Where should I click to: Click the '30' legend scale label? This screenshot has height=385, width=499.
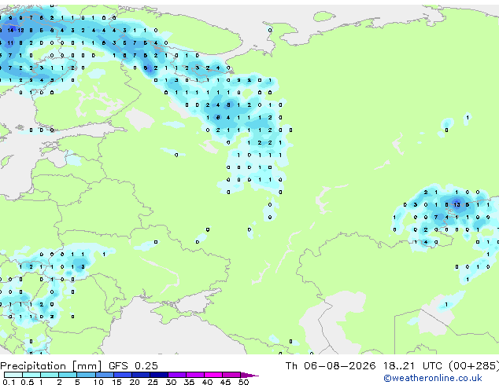coord(171,382)
